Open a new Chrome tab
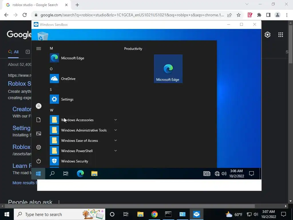 click(x=77, y=5)
